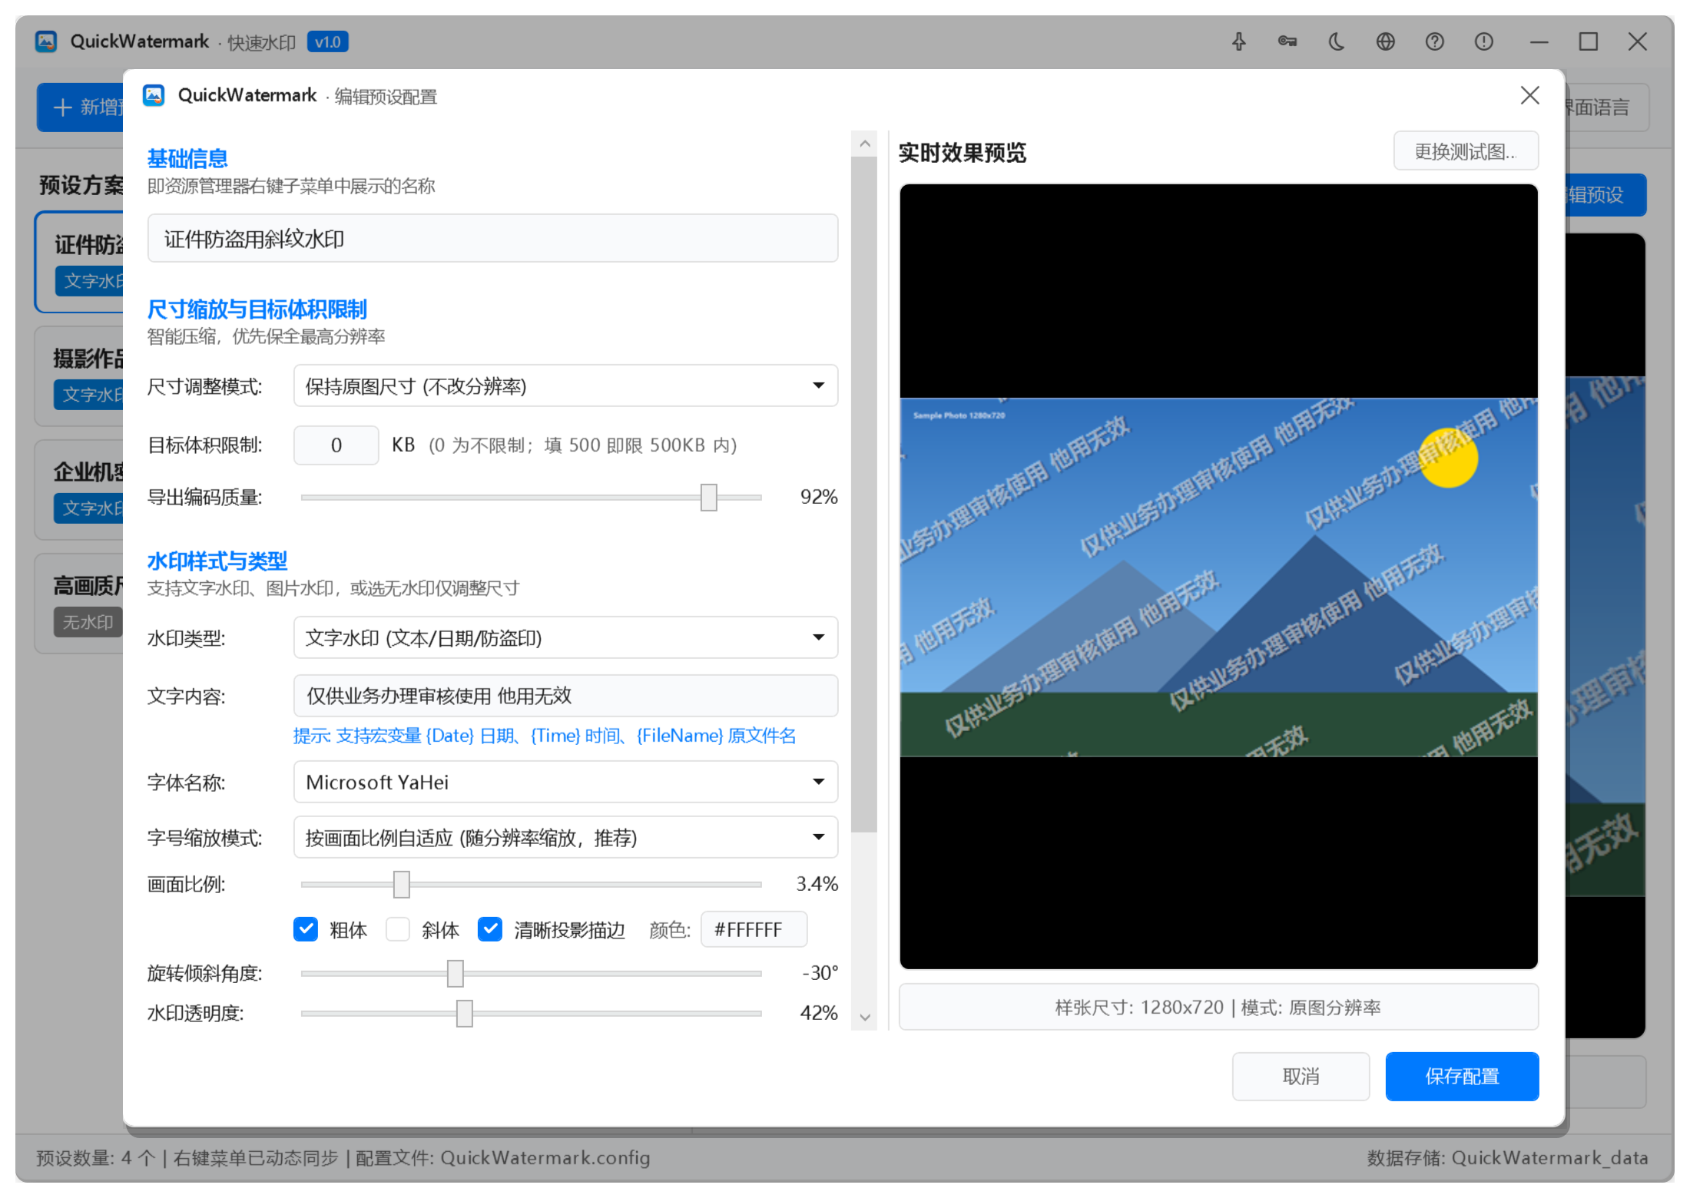Click the color hex field #FFFFFF
The height and width of the screenshot is (1198, 1690).
click(x=754, y=929)
